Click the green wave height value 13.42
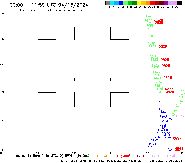Viewport: 185px width, 163px height. coord(173,111)
